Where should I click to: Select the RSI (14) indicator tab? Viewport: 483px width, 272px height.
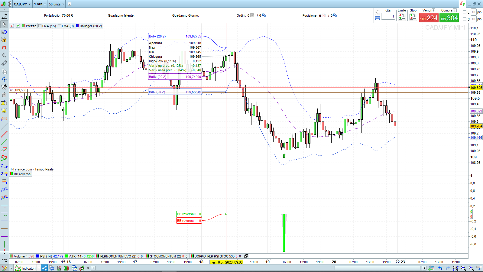point(50,256)
